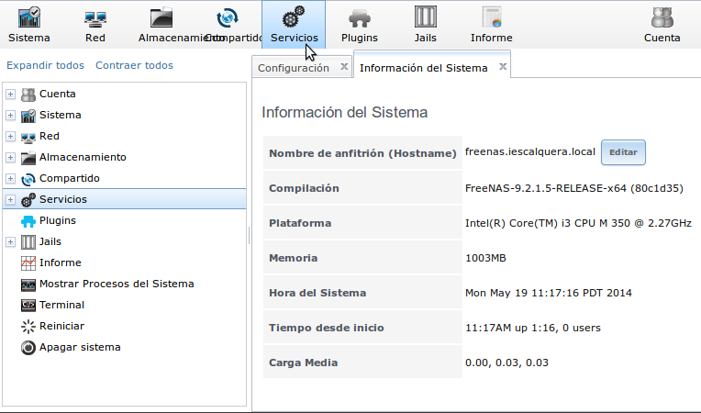Image resolution: width=701 pixels, height=413 pixels.
Task: Expand the Jails tree node
Action: click(x=10, y=241)
